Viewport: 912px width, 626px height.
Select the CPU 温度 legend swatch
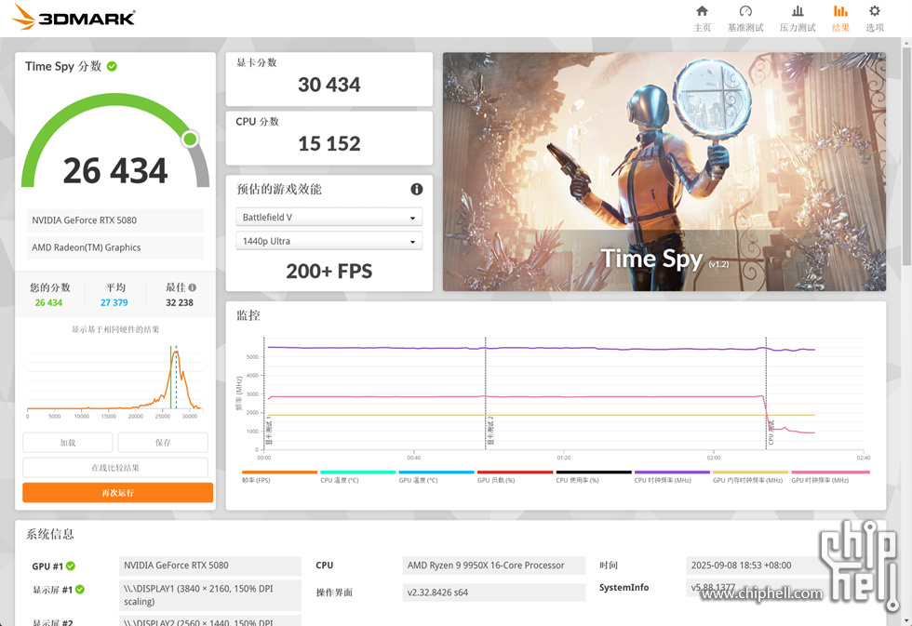point(357,473)
